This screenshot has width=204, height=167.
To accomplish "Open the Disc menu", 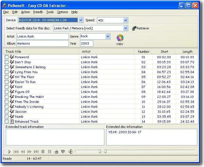I will [x=6, y=12].
